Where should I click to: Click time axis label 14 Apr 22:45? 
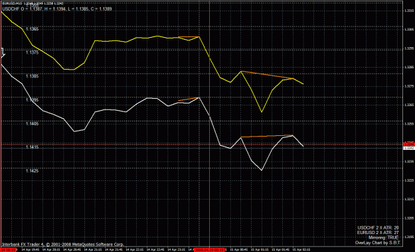(x=155, y=249)
